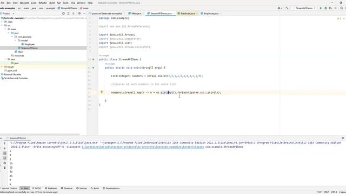
Task: Open the Version Control tool window
Action: [9, 188]
